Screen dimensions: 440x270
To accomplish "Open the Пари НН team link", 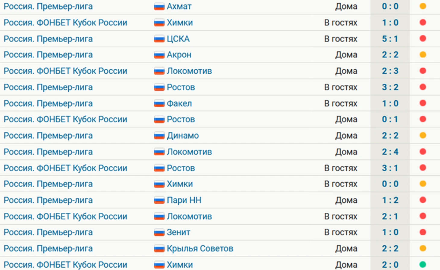I will click(184, 200).
